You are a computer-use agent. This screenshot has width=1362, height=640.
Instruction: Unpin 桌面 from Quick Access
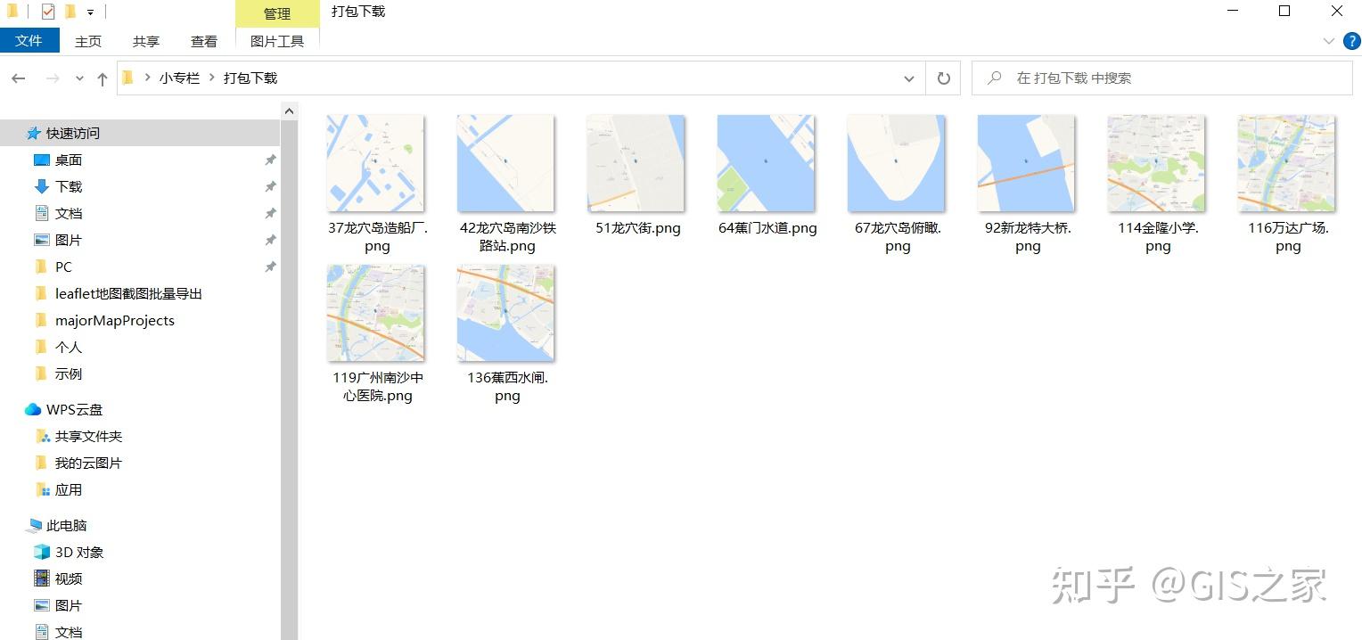point(270,160)
